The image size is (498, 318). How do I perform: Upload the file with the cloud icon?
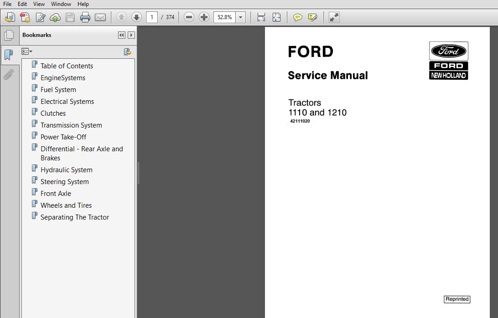pyautogui.click(x=55, y=17)
